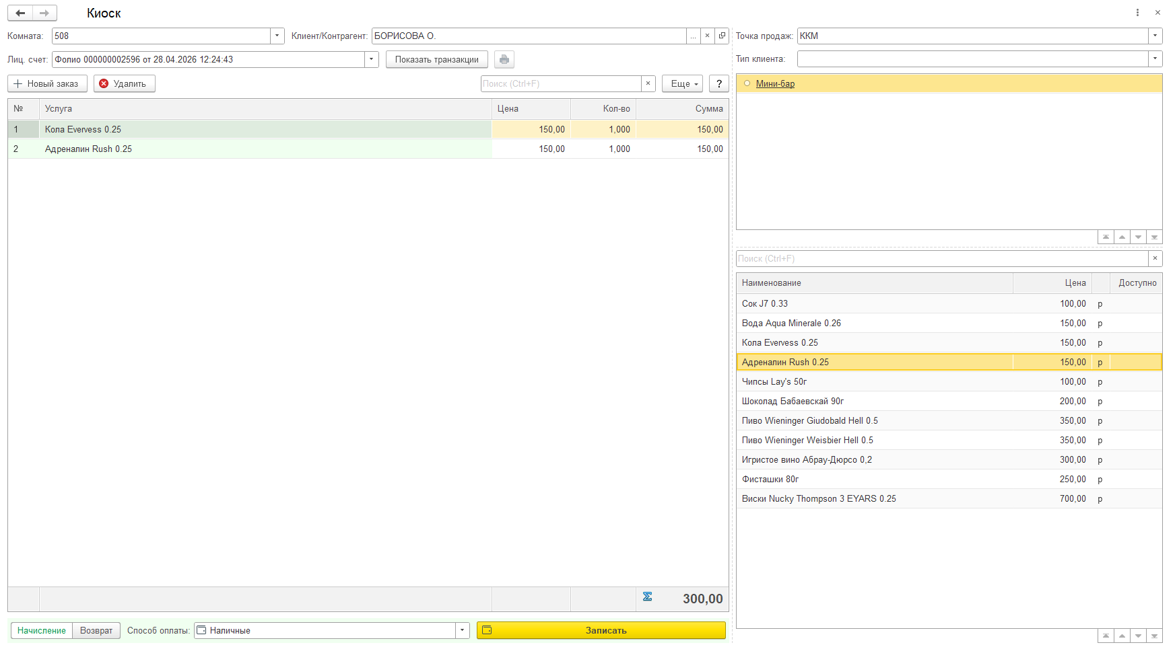
Task: Select order row Адреналин Rush 0.25
Action: pos(368,149)
